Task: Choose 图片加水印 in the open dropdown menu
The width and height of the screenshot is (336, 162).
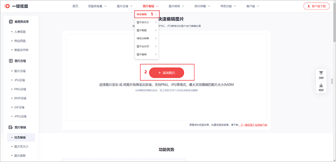Action: [147, 46]
